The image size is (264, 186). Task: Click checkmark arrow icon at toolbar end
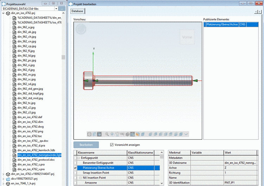tap(186, 134)
